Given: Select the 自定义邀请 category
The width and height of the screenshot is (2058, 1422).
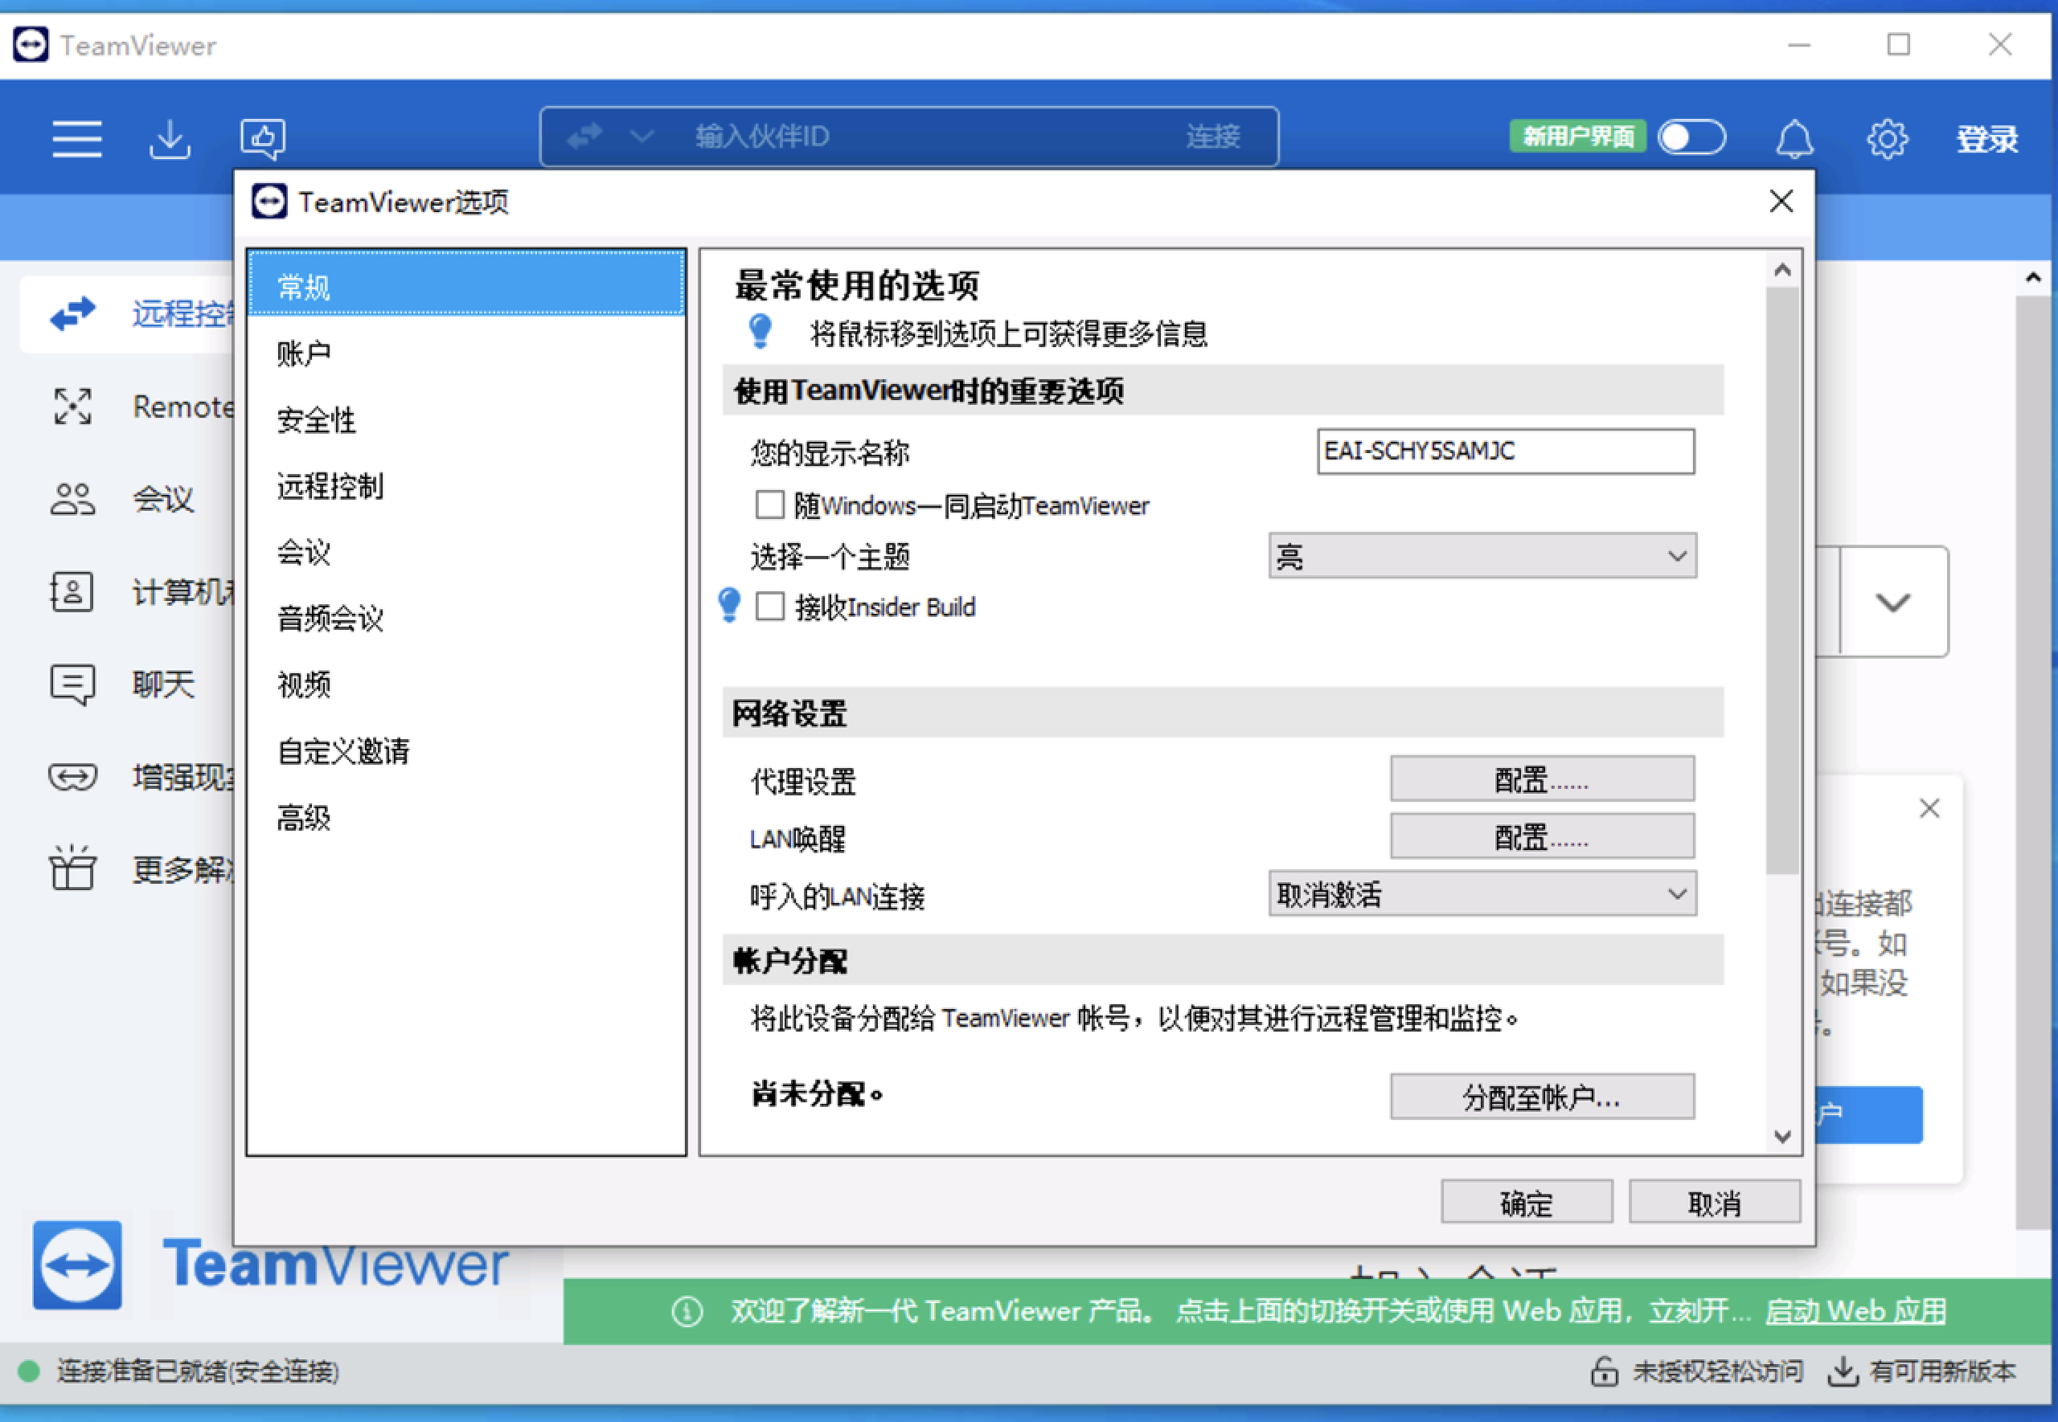Looking at the screenshot, I should click(x=467, y=751).
